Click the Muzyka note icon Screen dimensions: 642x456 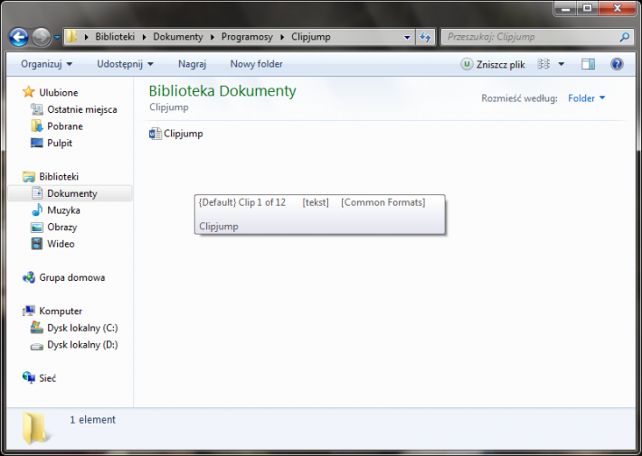(x=37, y=209)
